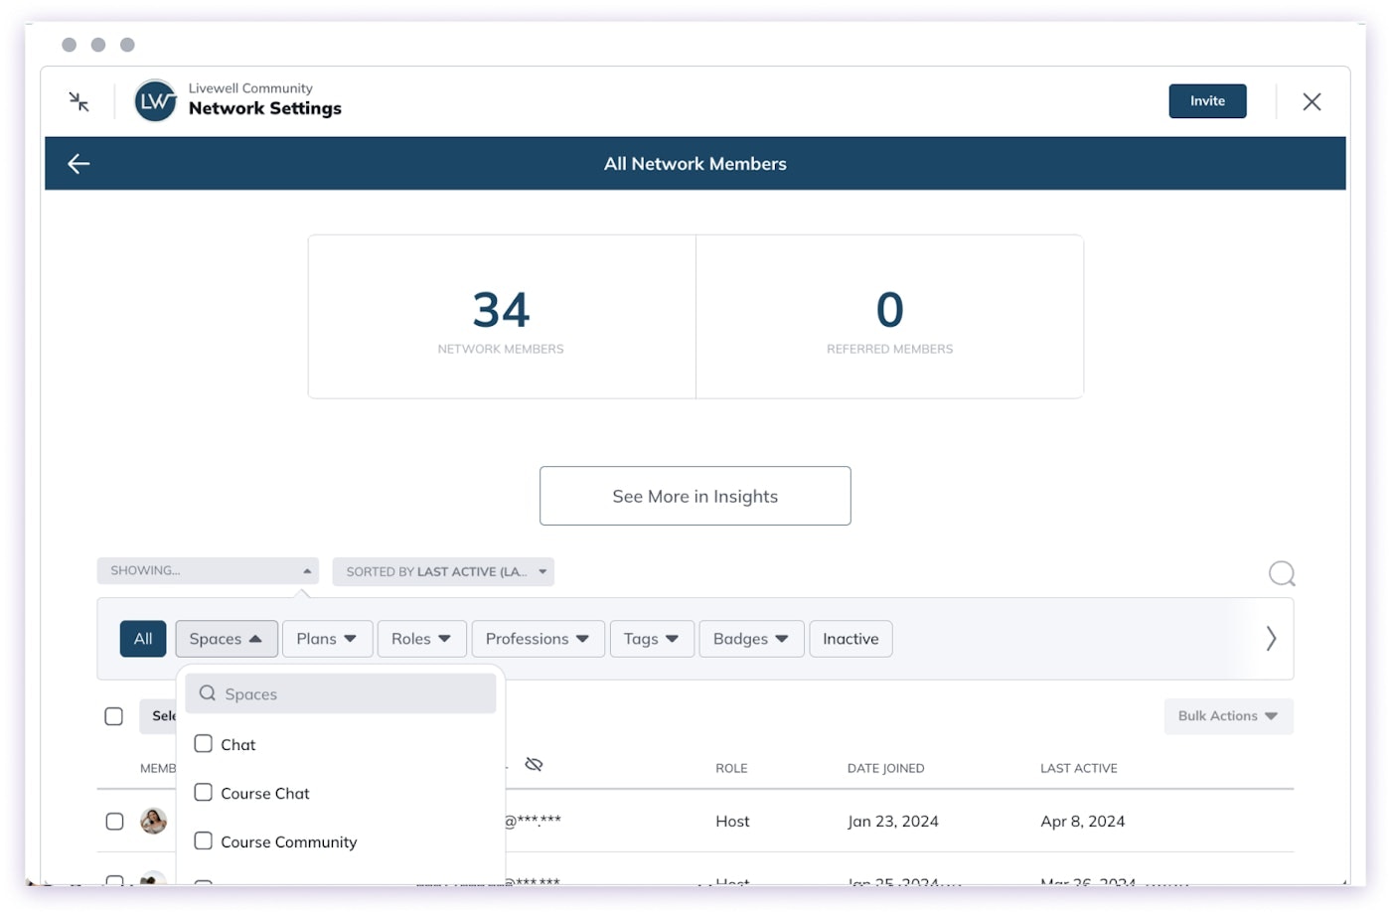Expand the Tags filter dropdown
The image size is (1391, 915).
pos(652,639)
